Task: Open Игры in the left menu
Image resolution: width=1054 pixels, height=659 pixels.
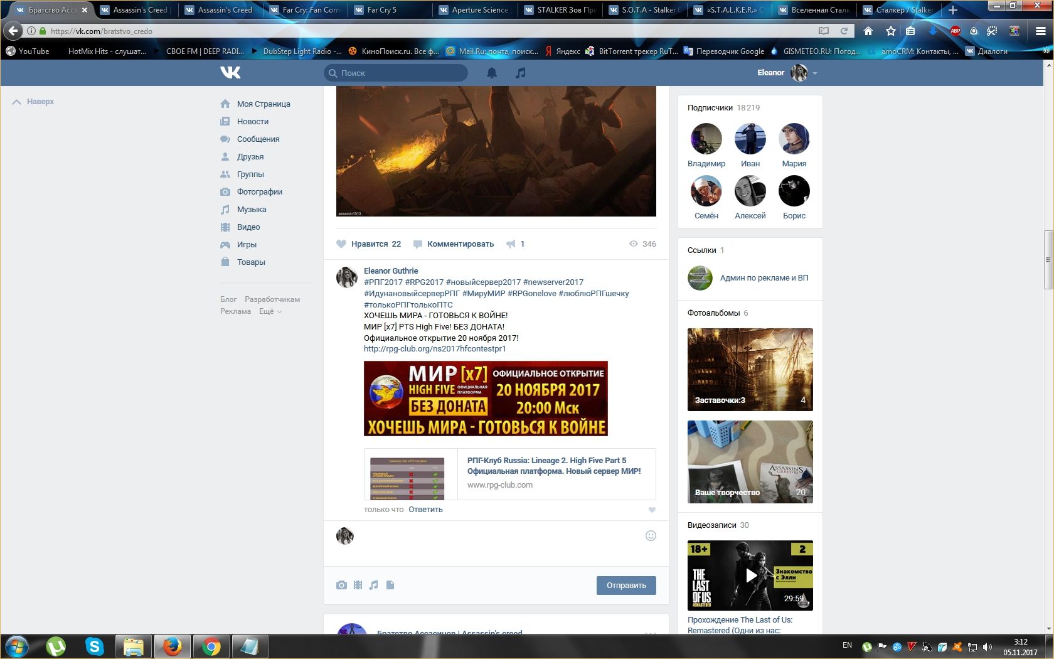Action: pos(238,245)
